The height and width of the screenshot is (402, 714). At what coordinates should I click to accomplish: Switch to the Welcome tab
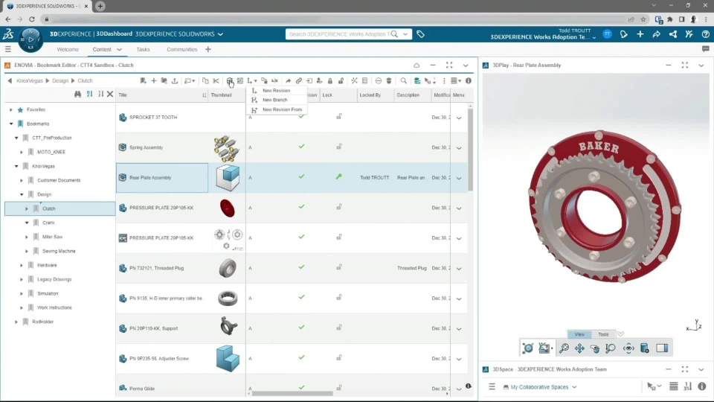pos(68,49)
